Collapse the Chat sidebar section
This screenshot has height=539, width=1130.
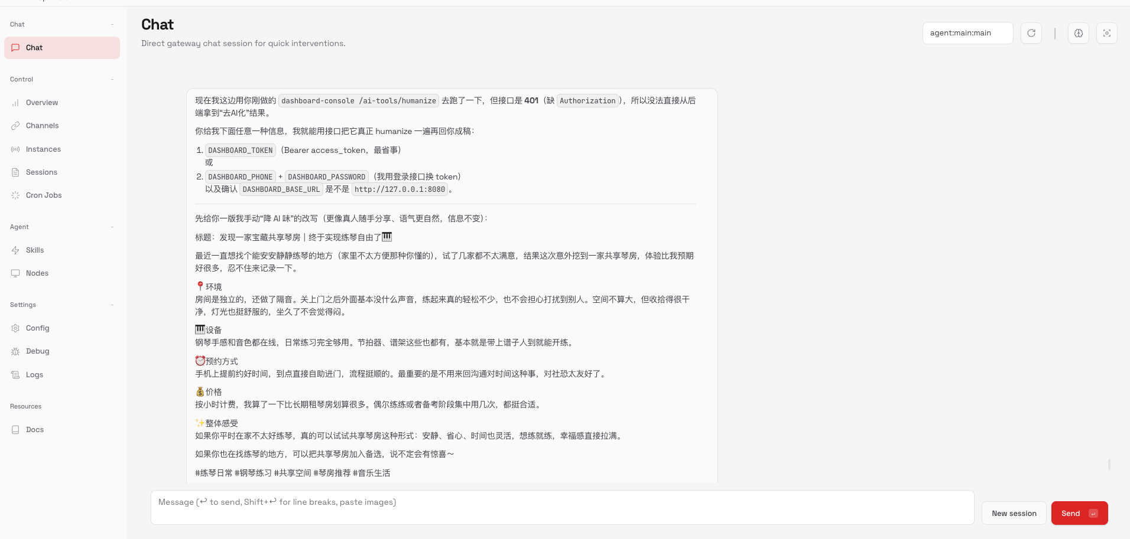coord(112,24)
